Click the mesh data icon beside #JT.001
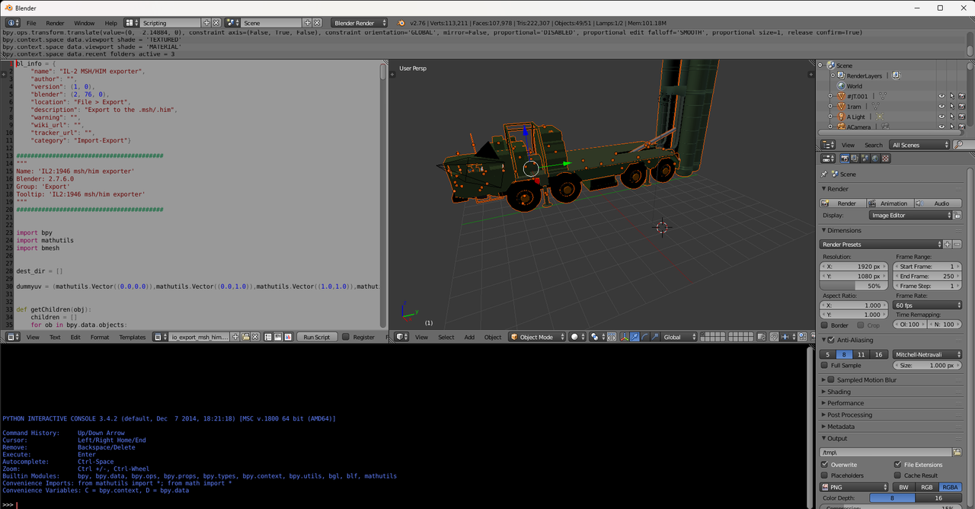This screenshot has width=975, height=509. (x=883, y=96)
